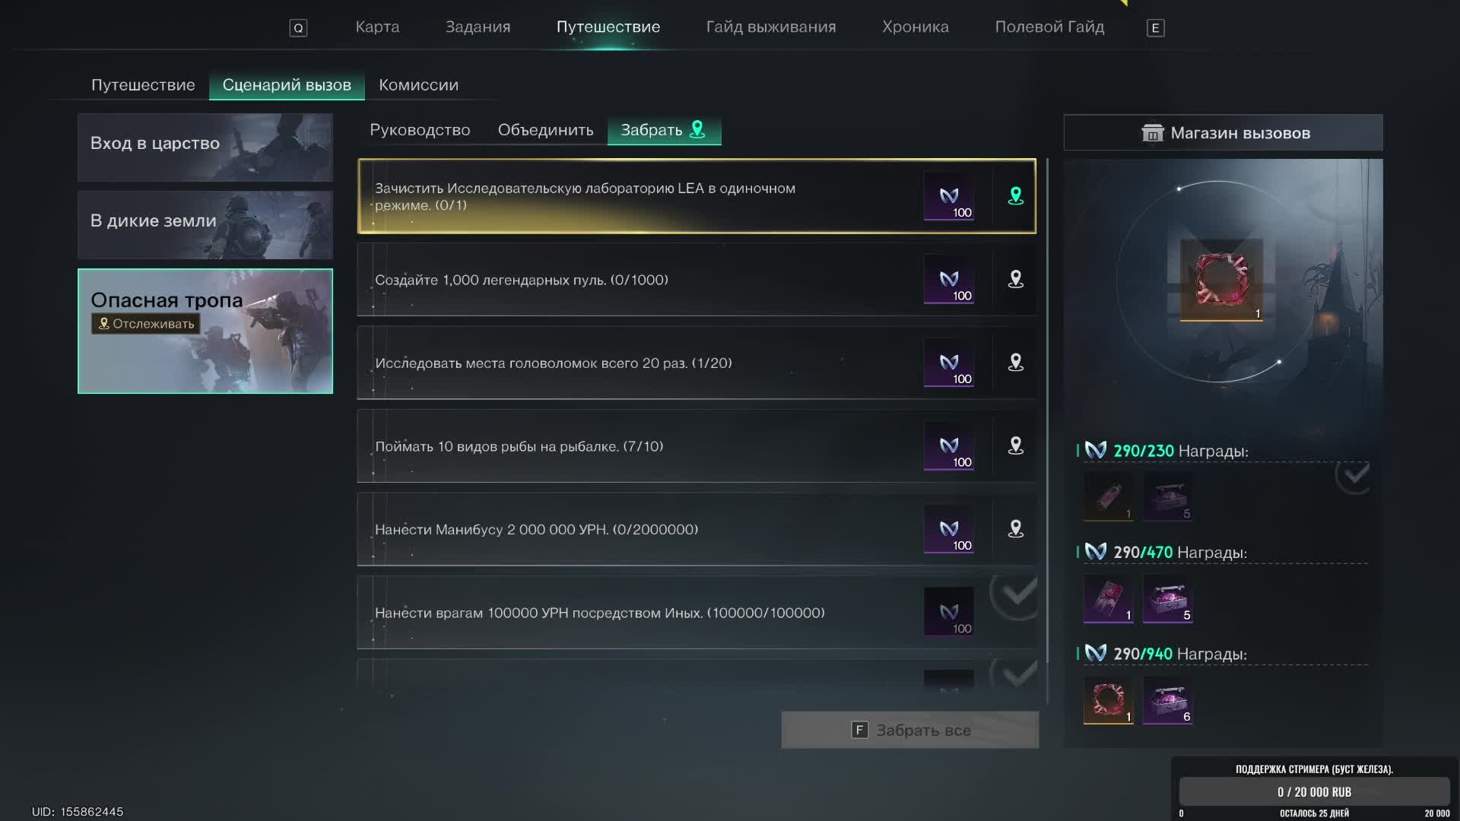
Task: Click the red ring reward in circle
Action: (1221, 280)
